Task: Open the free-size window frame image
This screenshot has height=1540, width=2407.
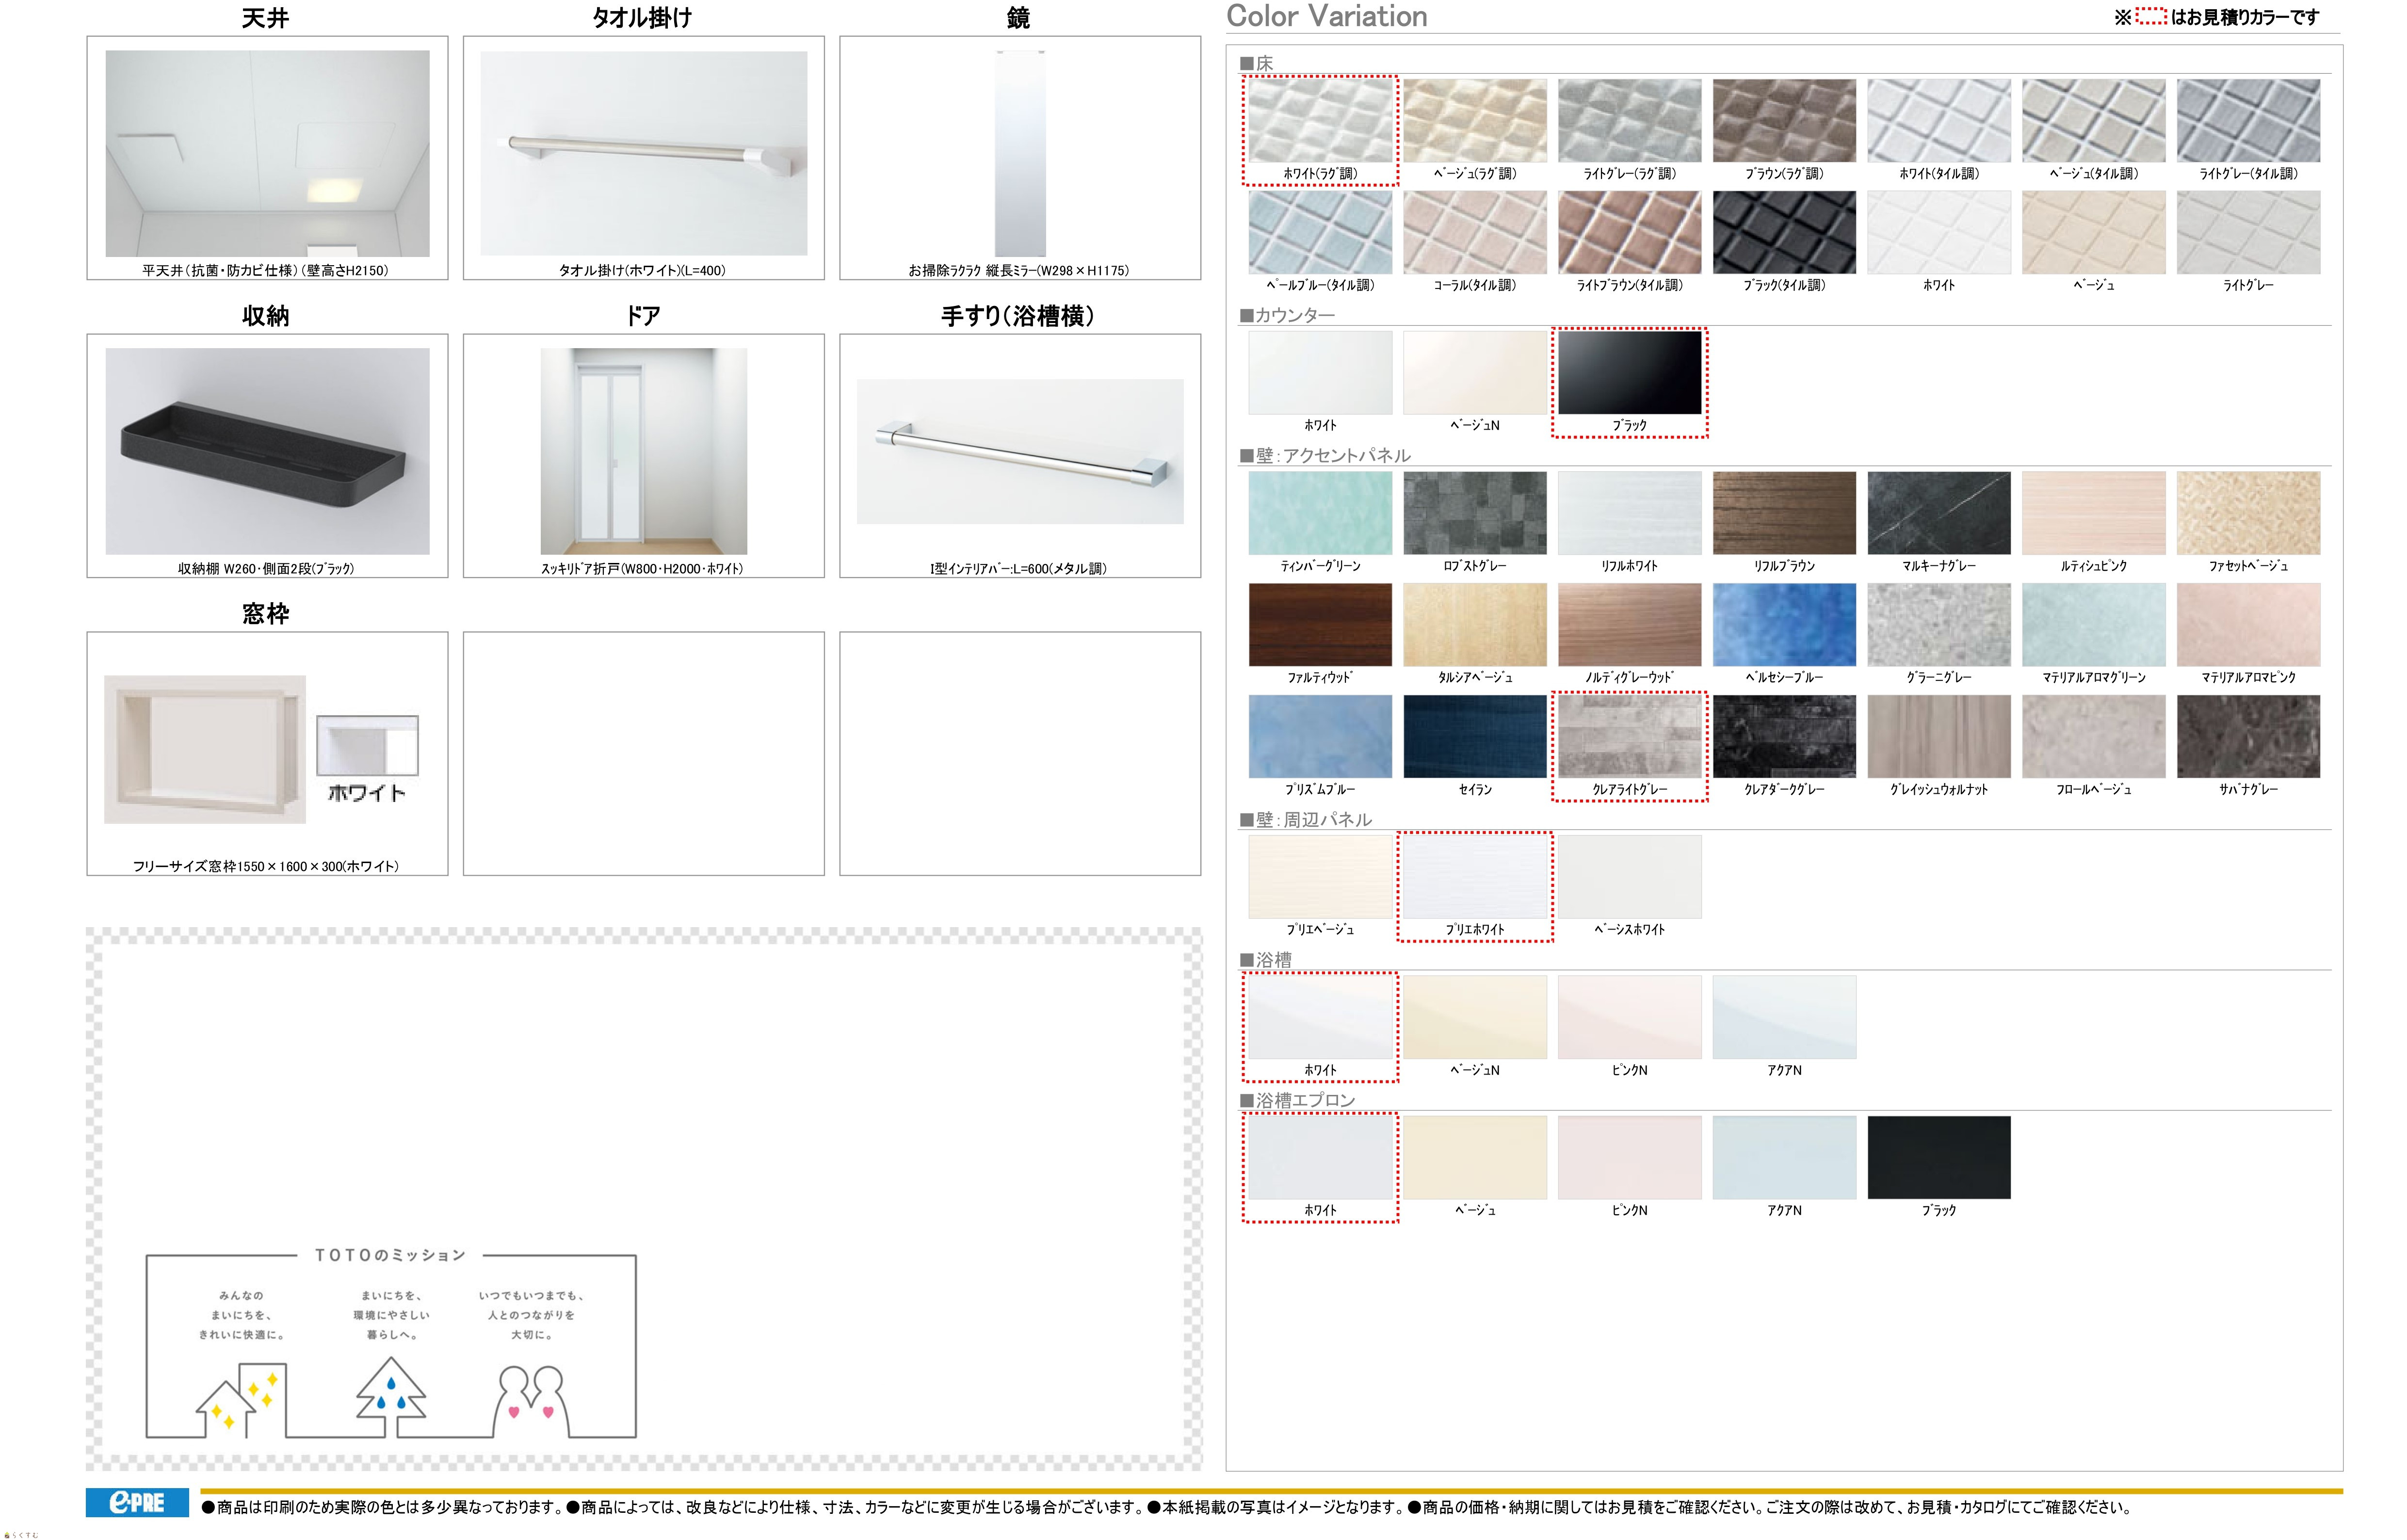Action: pos(205,750)
